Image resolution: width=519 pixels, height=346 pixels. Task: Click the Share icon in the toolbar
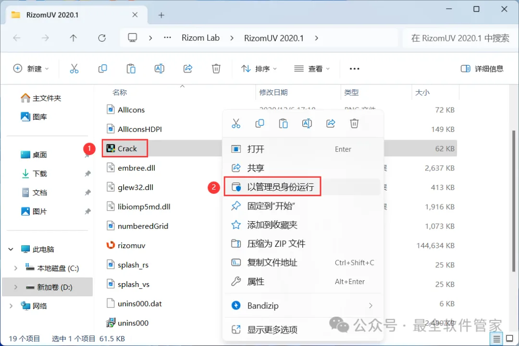coord(188,69)
